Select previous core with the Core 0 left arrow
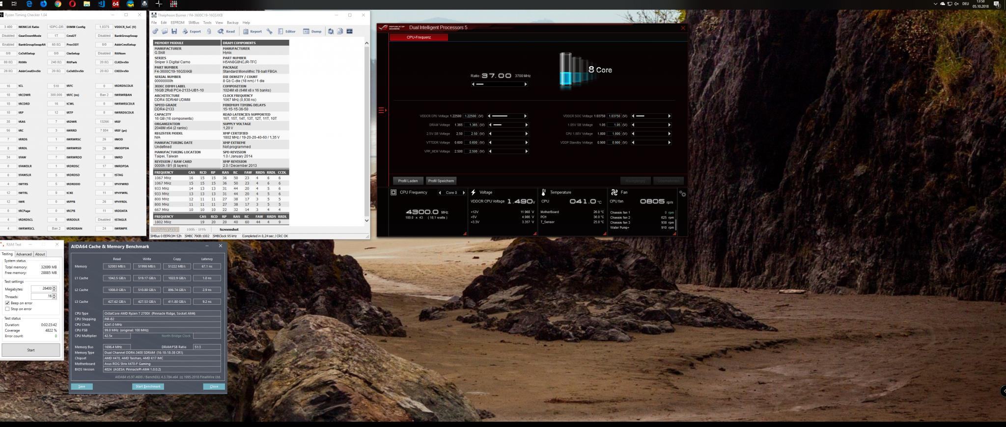The width and height of the screenshot is (1006, 427). [x=440, y=192]
